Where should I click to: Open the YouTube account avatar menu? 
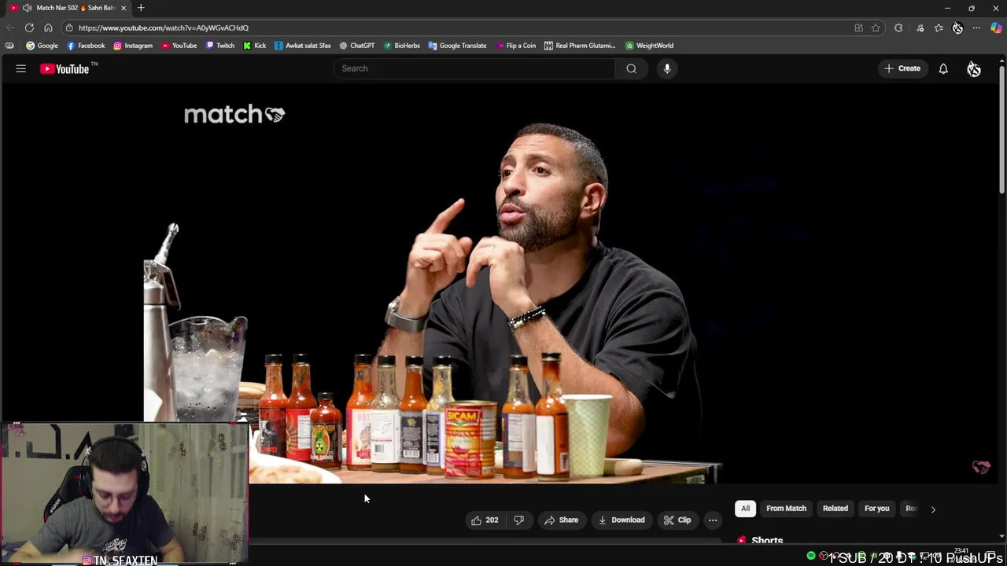974,69
